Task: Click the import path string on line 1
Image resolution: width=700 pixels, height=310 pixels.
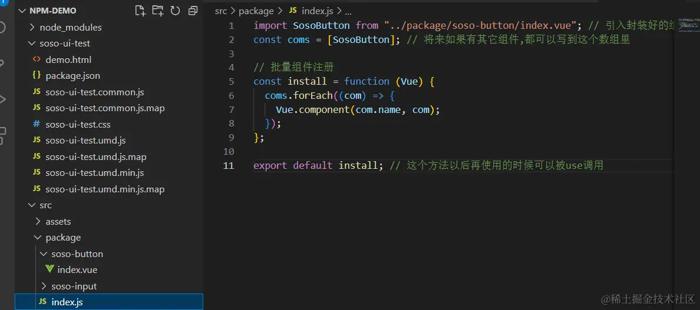Action: coord(481,25)
